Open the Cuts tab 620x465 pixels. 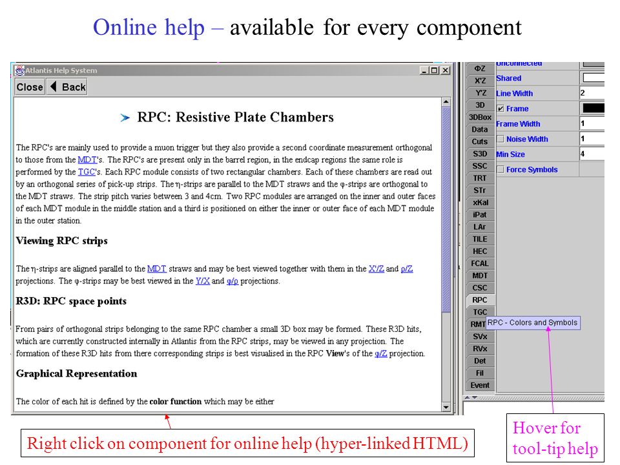coord(480,141)
